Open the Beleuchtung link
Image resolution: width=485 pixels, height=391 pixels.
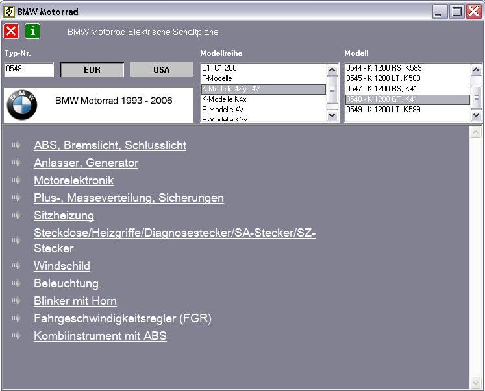66,283
